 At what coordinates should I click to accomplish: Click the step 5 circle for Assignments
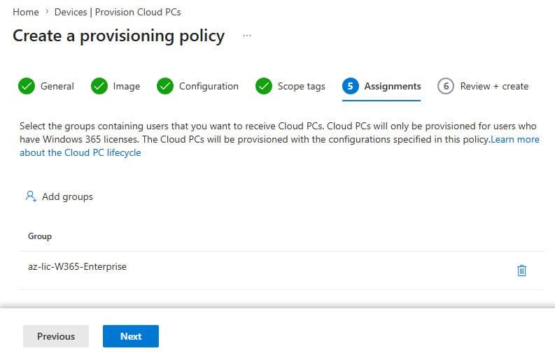(x=351, y=86)
